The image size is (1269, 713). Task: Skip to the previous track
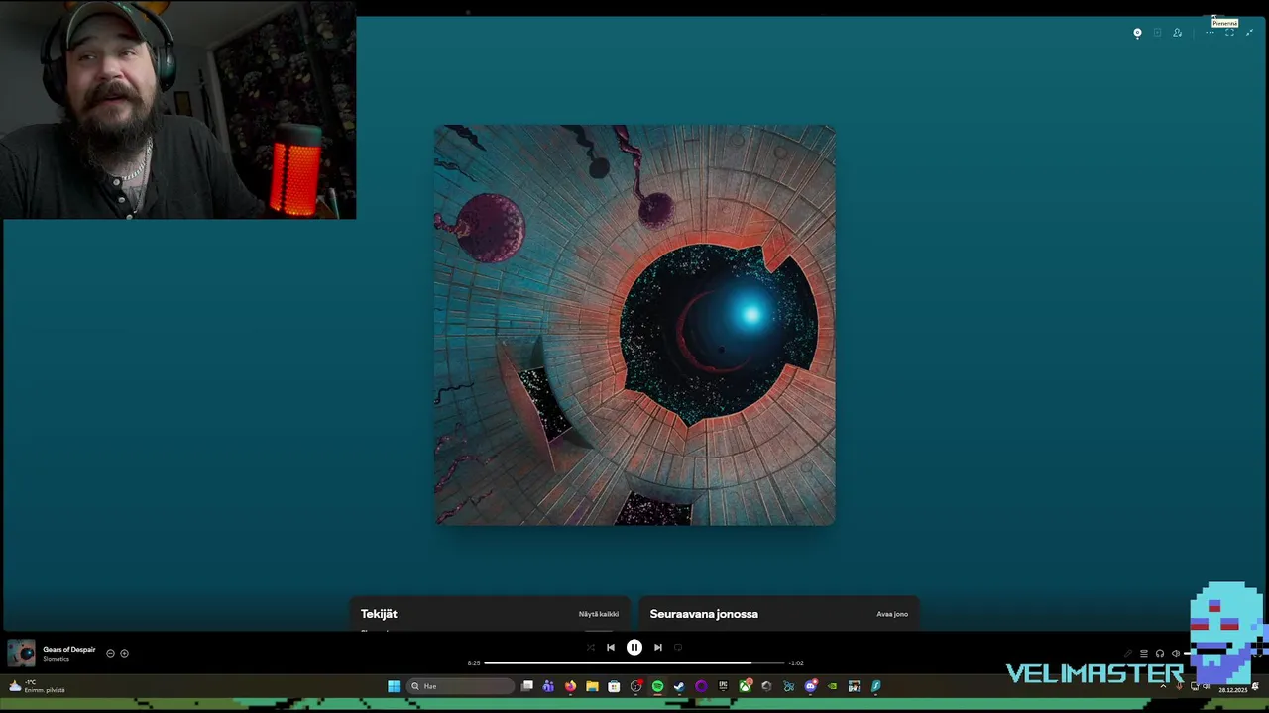[x=611, y=647]
